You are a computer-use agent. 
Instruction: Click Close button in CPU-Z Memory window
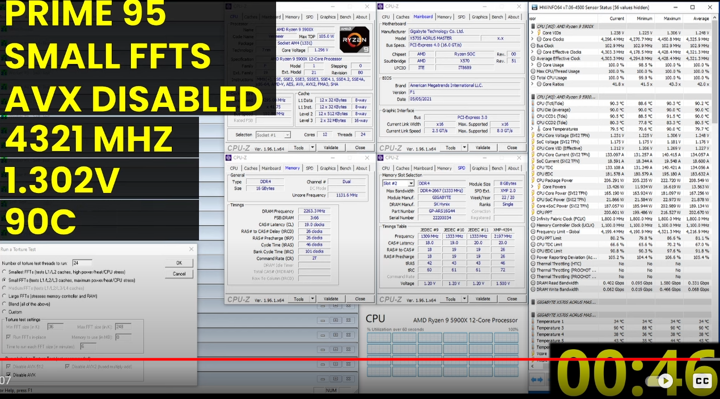[360, 299]
